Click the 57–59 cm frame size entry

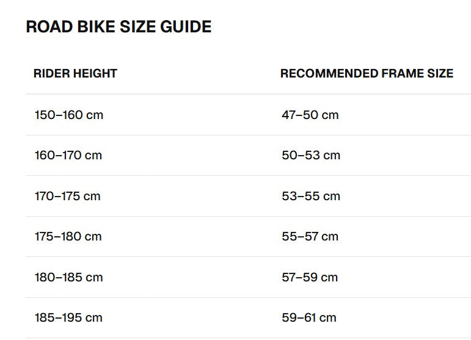click(x=310, y=277)
